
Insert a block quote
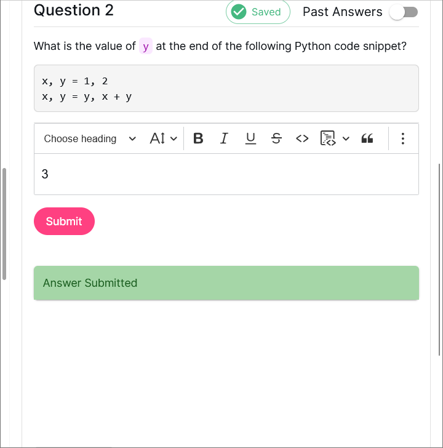pos(367,138)
